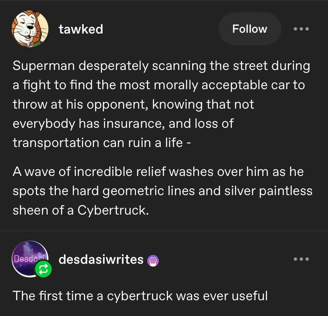
Task: Click the paragraph starting A wave of incredible relief
Action: [x=162, y=191]
